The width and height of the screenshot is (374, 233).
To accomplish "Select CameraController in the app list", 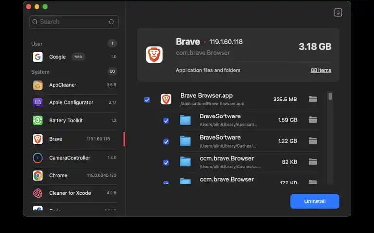I will click(74, 158).
